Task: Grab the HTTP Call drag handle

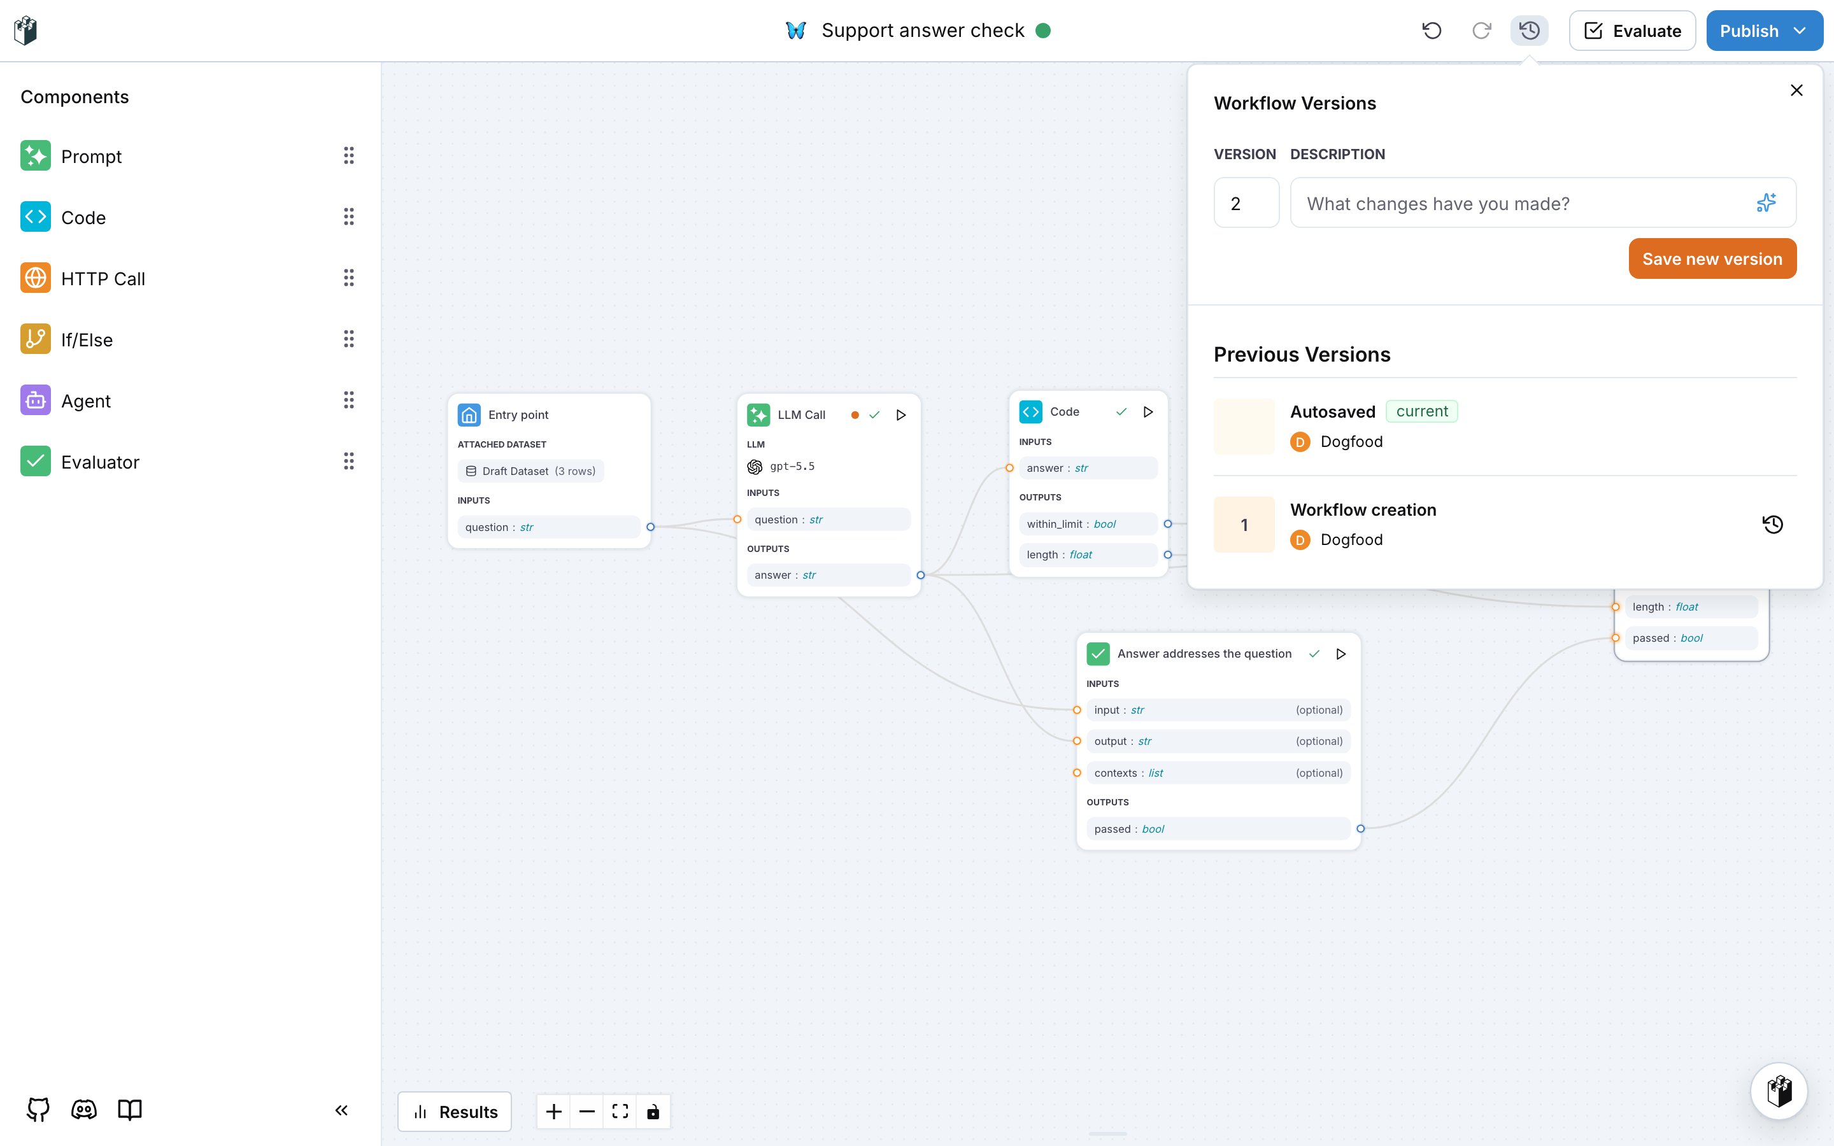Action: click(x=348, y=278)
